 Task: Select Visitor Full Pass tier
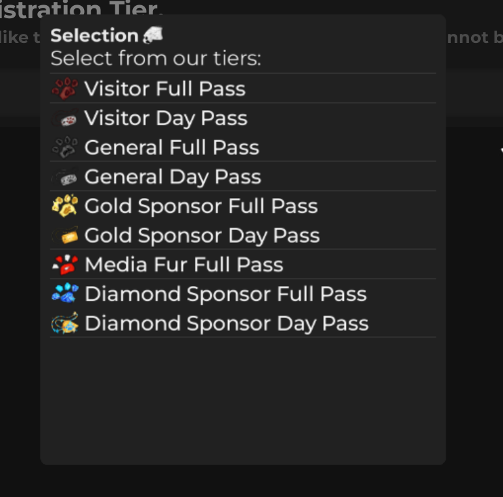(x=165, y=89)
